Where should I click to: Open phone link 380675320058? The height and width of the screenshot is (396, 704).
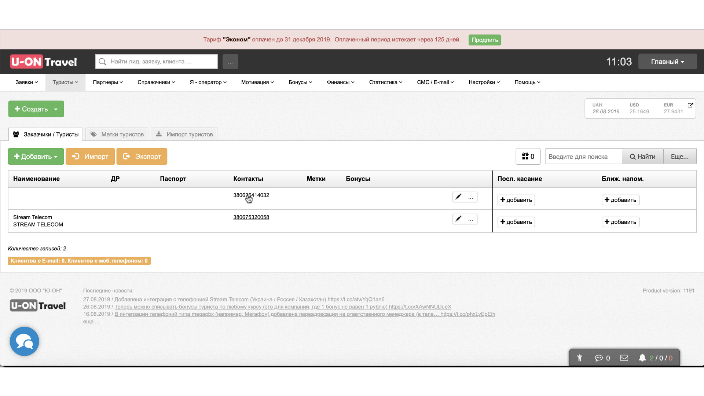pos(251,217)
